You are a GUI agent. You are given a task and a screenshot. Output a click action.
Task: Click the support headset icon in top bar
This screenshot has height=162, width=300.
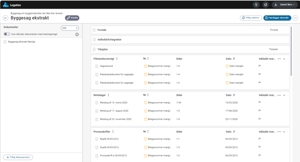click(266, 5)
